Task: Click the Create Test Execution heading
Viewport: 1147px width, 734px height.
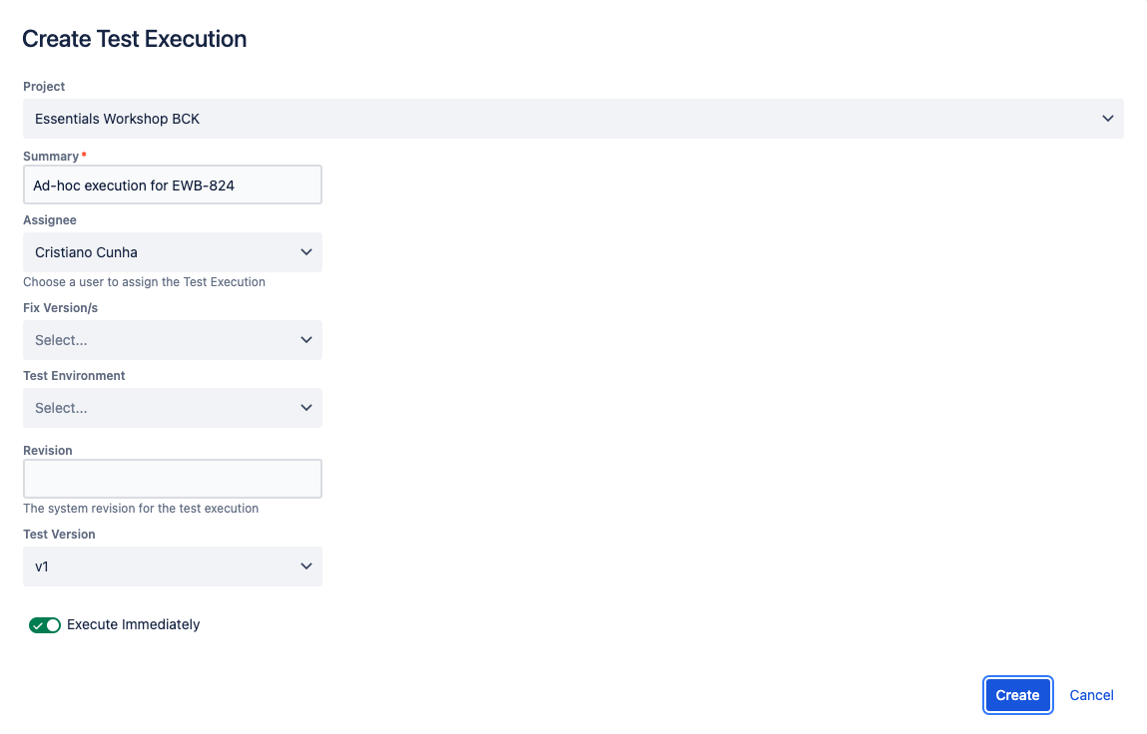Action: [135, 39]
